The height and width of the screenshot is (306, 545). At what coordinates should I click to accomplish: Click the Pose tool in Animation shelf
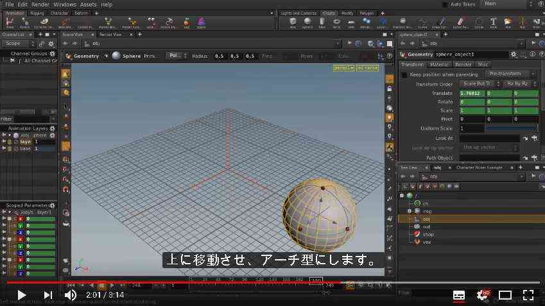10,22
